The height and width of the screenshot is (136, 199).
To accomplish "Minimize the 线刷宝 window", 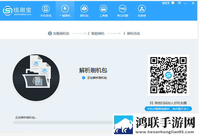I will click(186, 3).
